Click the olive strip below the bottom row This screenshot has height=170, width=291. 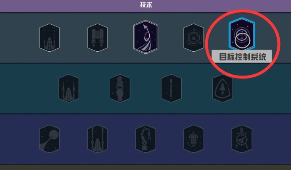click(x=145, y=167)
